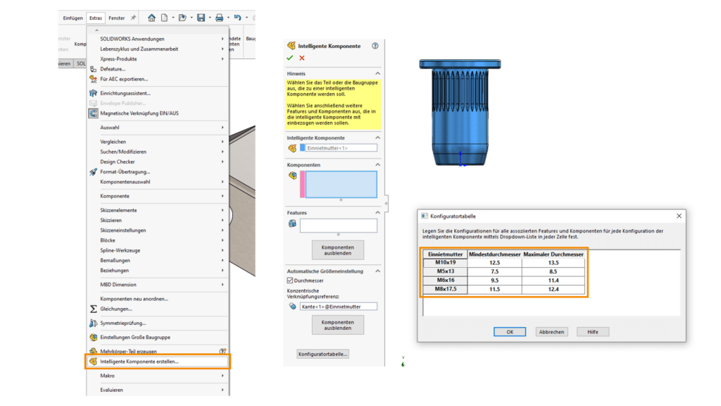Save the part with the Save icon

click(201, 18)
